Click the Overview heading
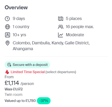The width and height of the screenshot is (112, 107). (x=16, y=8)
